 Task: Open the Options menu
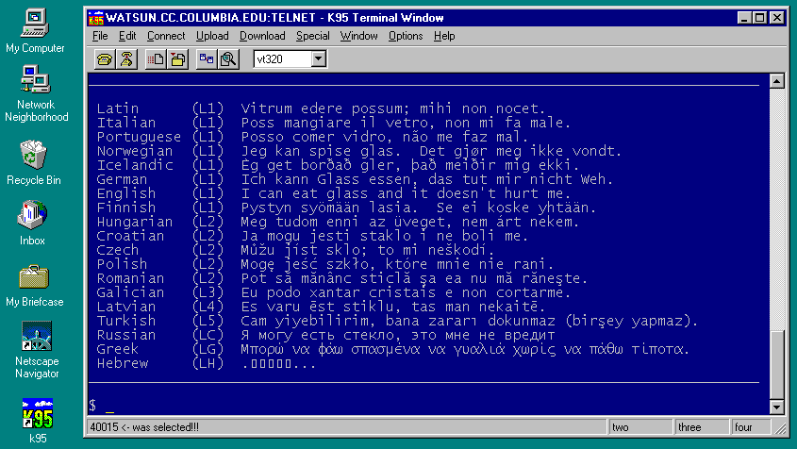pos(406,36)
